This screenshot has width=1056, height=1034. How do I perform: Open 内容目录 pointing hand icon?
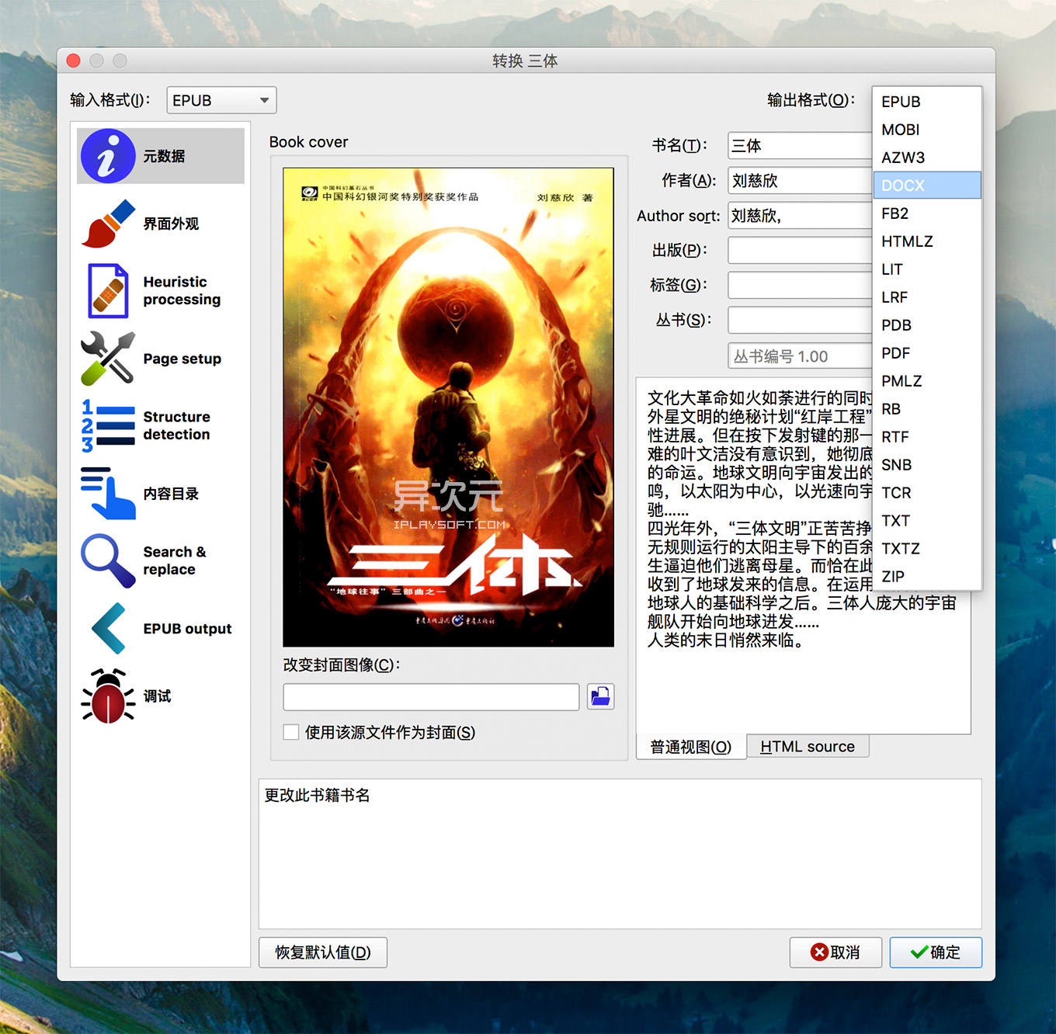(x=108, y=493)
